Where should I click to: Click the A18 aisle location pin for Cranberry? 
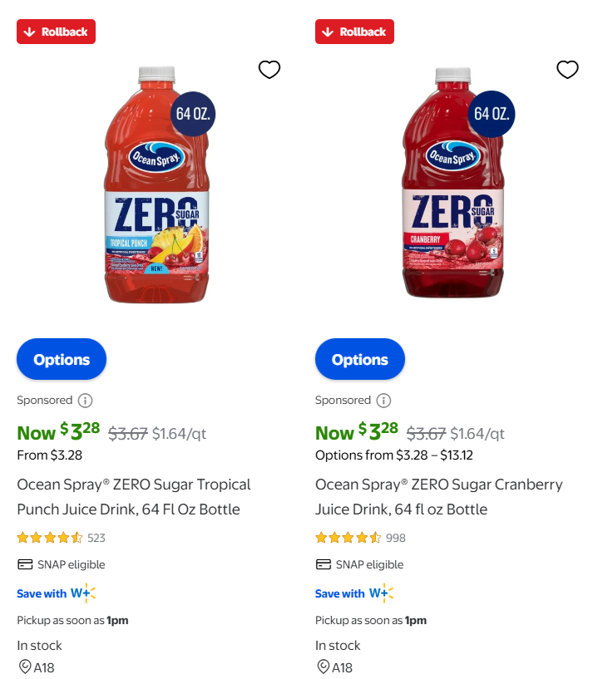323,667
